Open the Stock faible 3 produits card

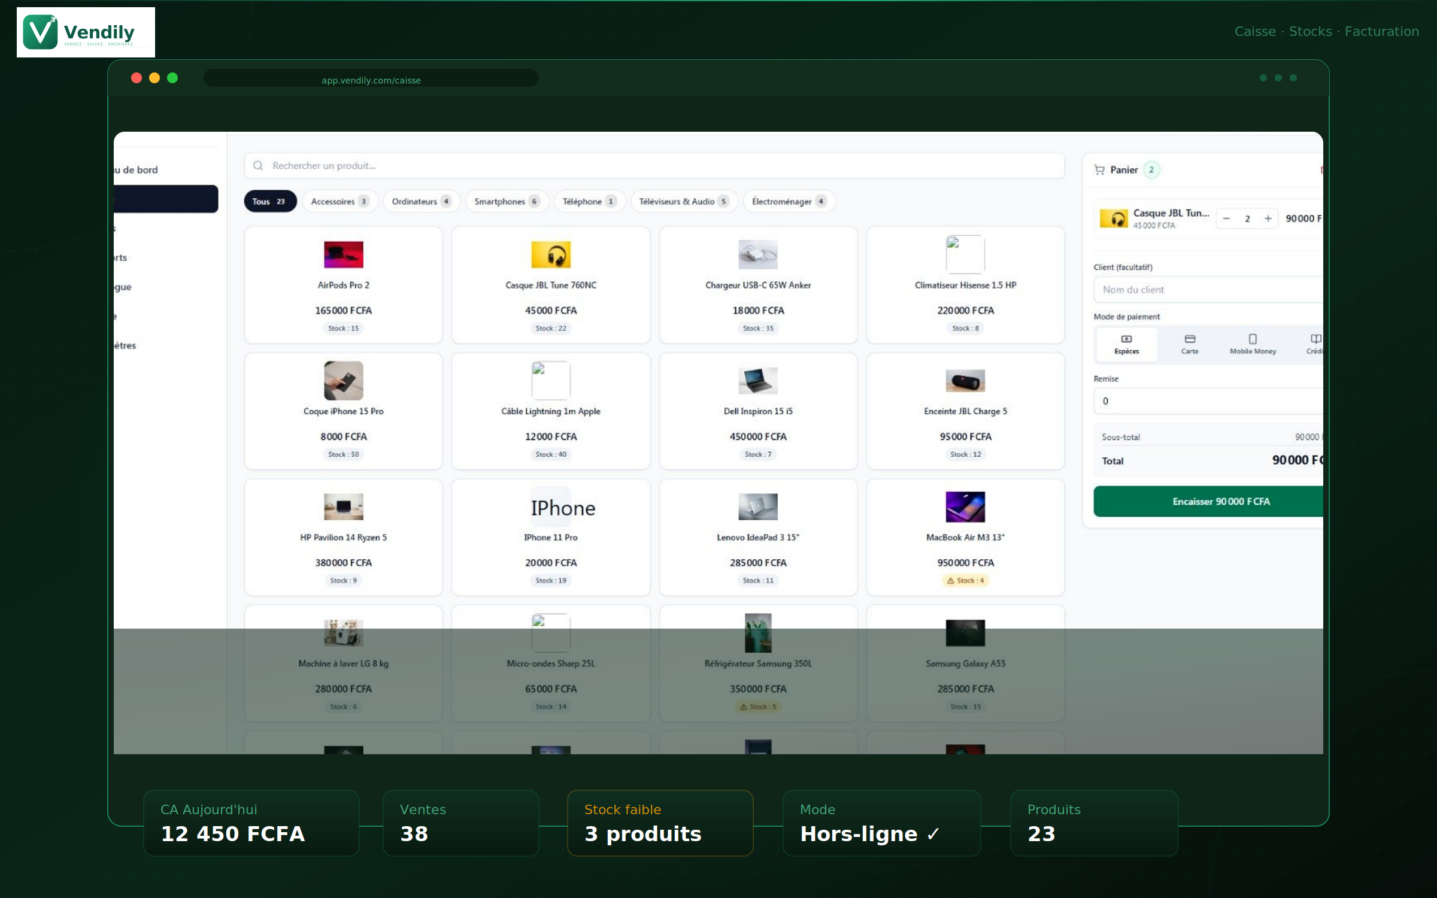tap(660, 823)
